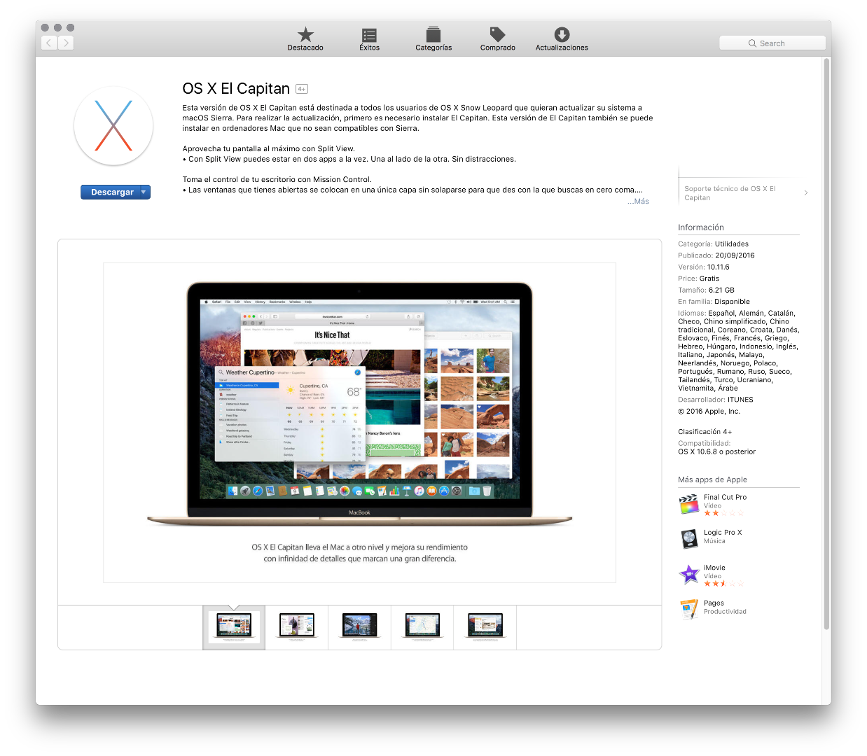Open the Final Cut Pro title link

[x=725, y=497]
